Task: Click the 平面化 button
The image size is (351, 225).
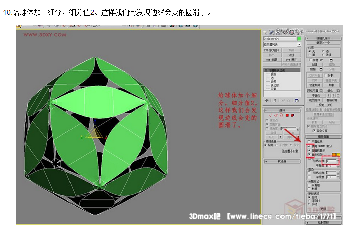Action: (x=316, y=95)
